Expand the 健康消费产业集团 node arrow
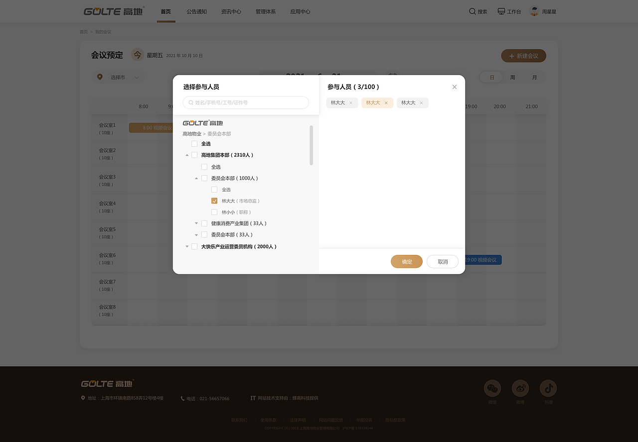Image resolution: width=638 pixels, height=442 pixels. coord(196,223)
